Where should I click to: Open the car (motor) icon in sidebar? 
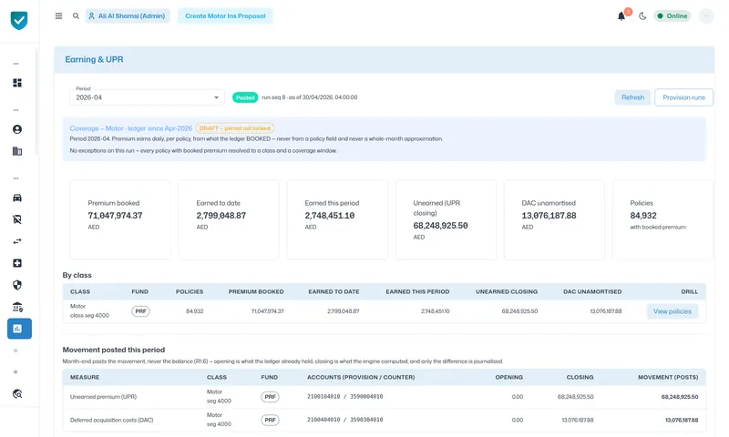(x=17, y=198)
